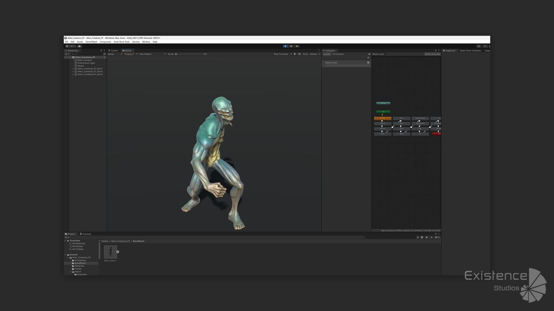Screen dimensions: 554x311
Task: Open the Animator panel options menu
Action: [439, 50]
